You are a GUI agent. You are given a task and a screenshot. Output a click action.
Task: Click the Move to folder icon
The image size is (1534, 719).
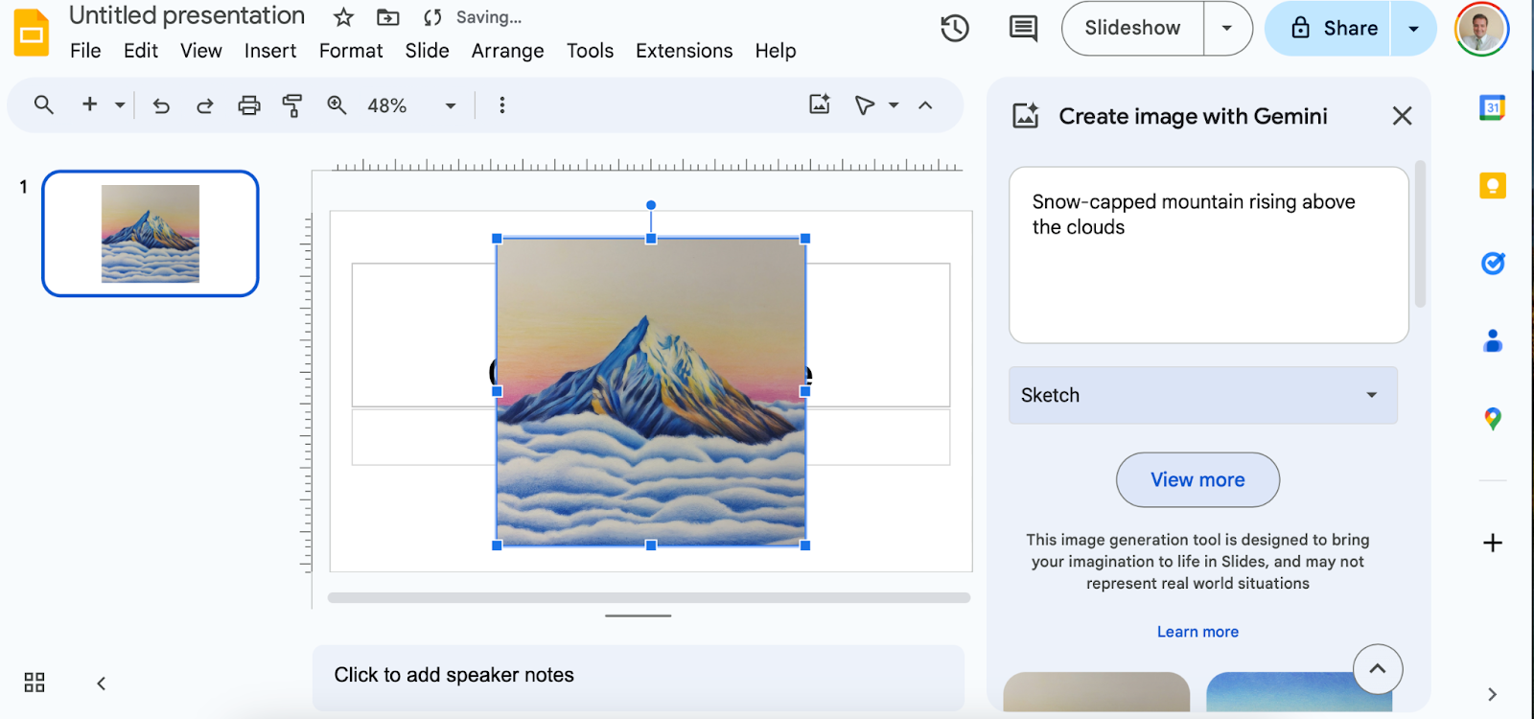click(387, 17)
